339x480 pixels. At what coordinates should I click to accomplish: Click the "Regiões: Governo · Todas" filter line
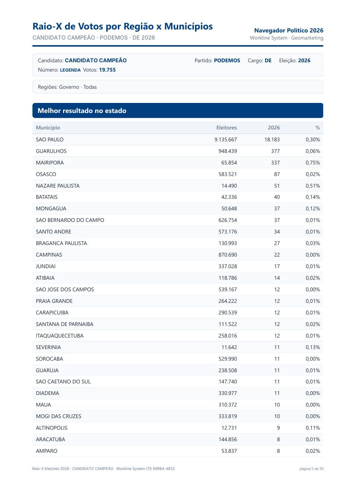pos(68,87)
